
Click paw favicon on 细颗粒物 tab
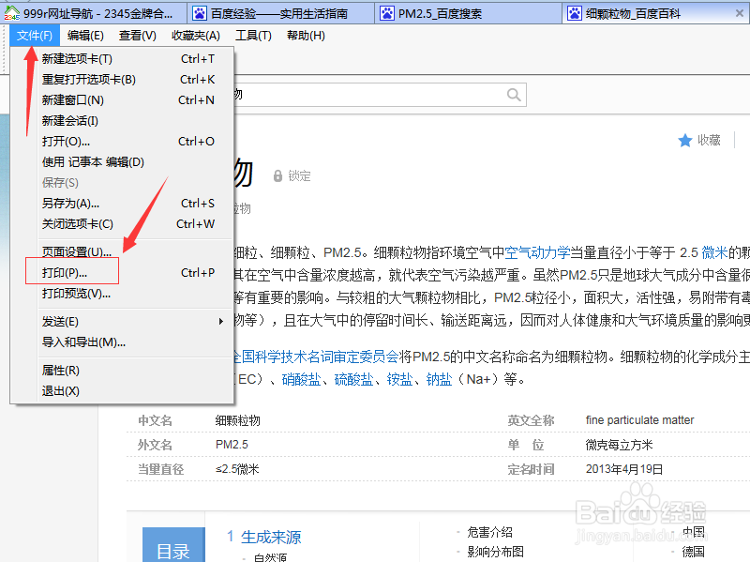click(x=574, y=13)
